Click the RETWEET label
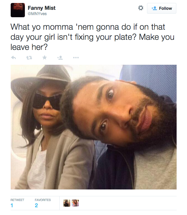Image resolution: width=187 pixels, height=215 pixels. pos(17,200)
